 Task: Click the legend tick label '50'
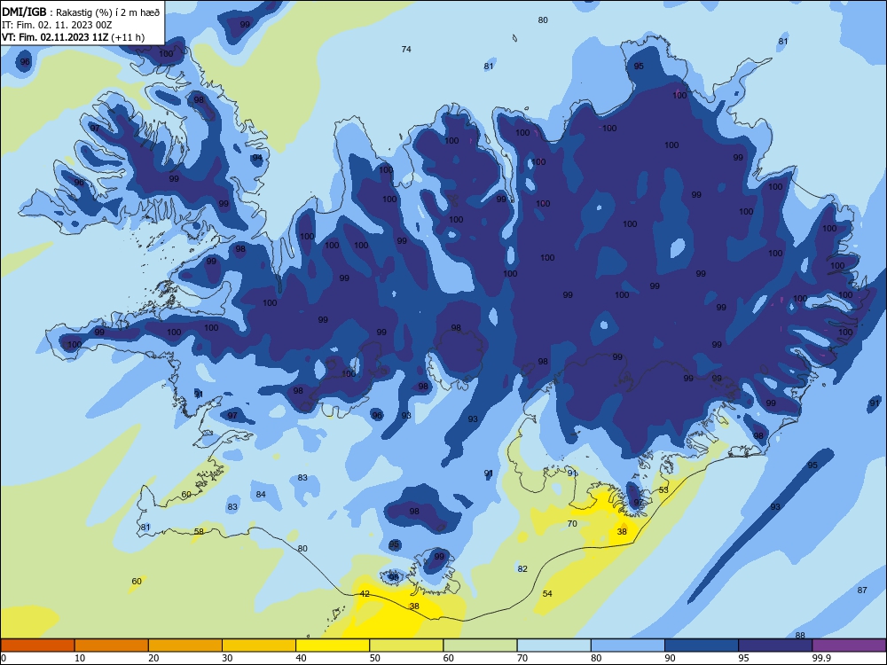click(x=375, y=658)
